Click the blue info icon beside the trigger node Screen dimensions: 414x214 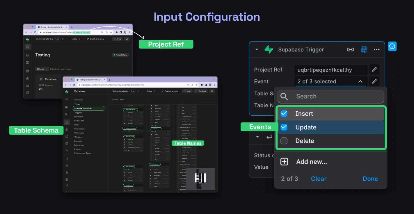(392, 46)
